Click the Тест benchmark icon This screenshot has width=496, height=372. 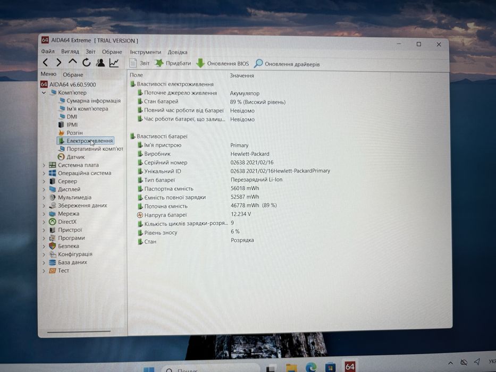[52, 270]
